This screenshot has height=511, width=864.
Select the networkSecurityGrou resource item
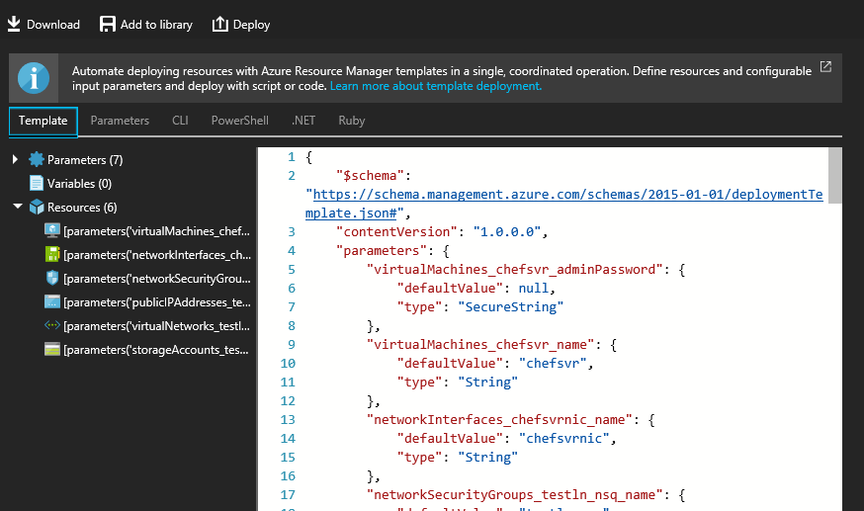(x=157, y=279)
